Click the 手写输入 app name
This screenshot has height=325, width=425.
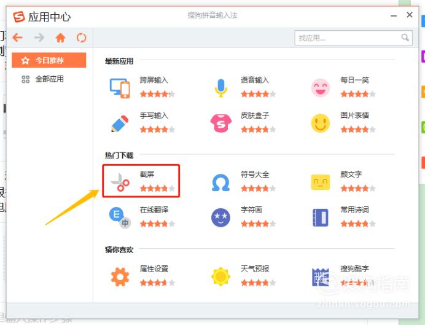click(154, 116)
